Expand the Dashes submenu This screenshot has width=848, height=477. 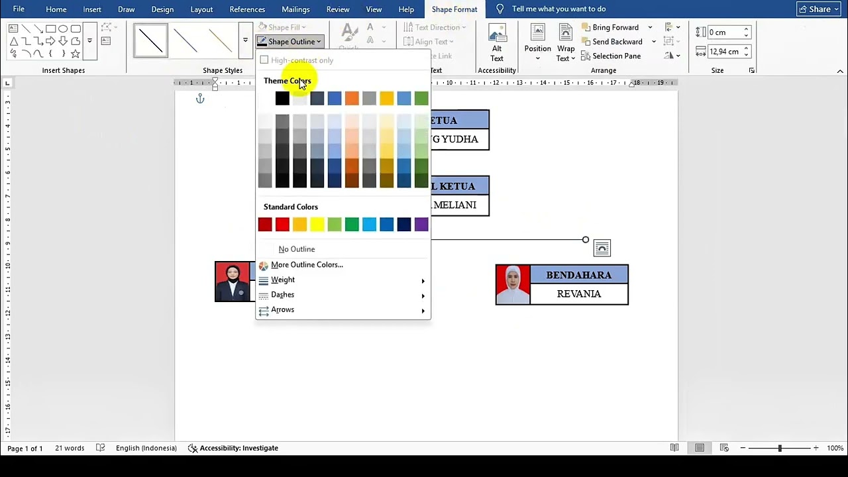coord(343,295)
